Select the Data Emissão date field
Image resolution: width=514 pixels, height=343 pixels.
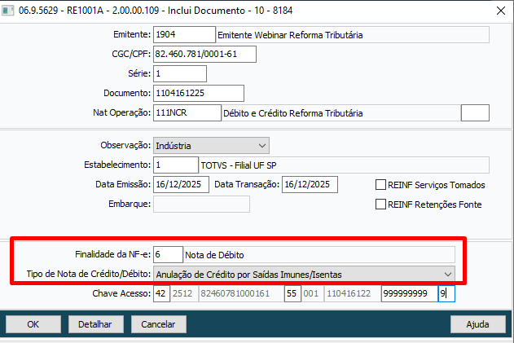point(181,185)
